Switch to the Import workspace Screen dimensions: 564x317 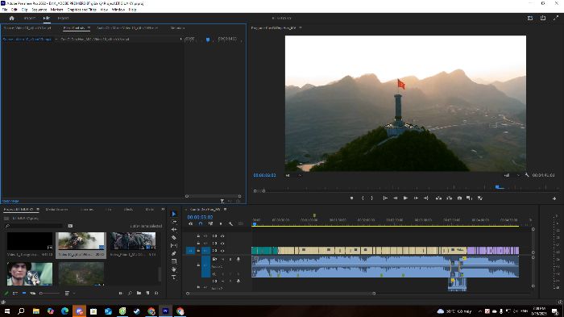30,18
